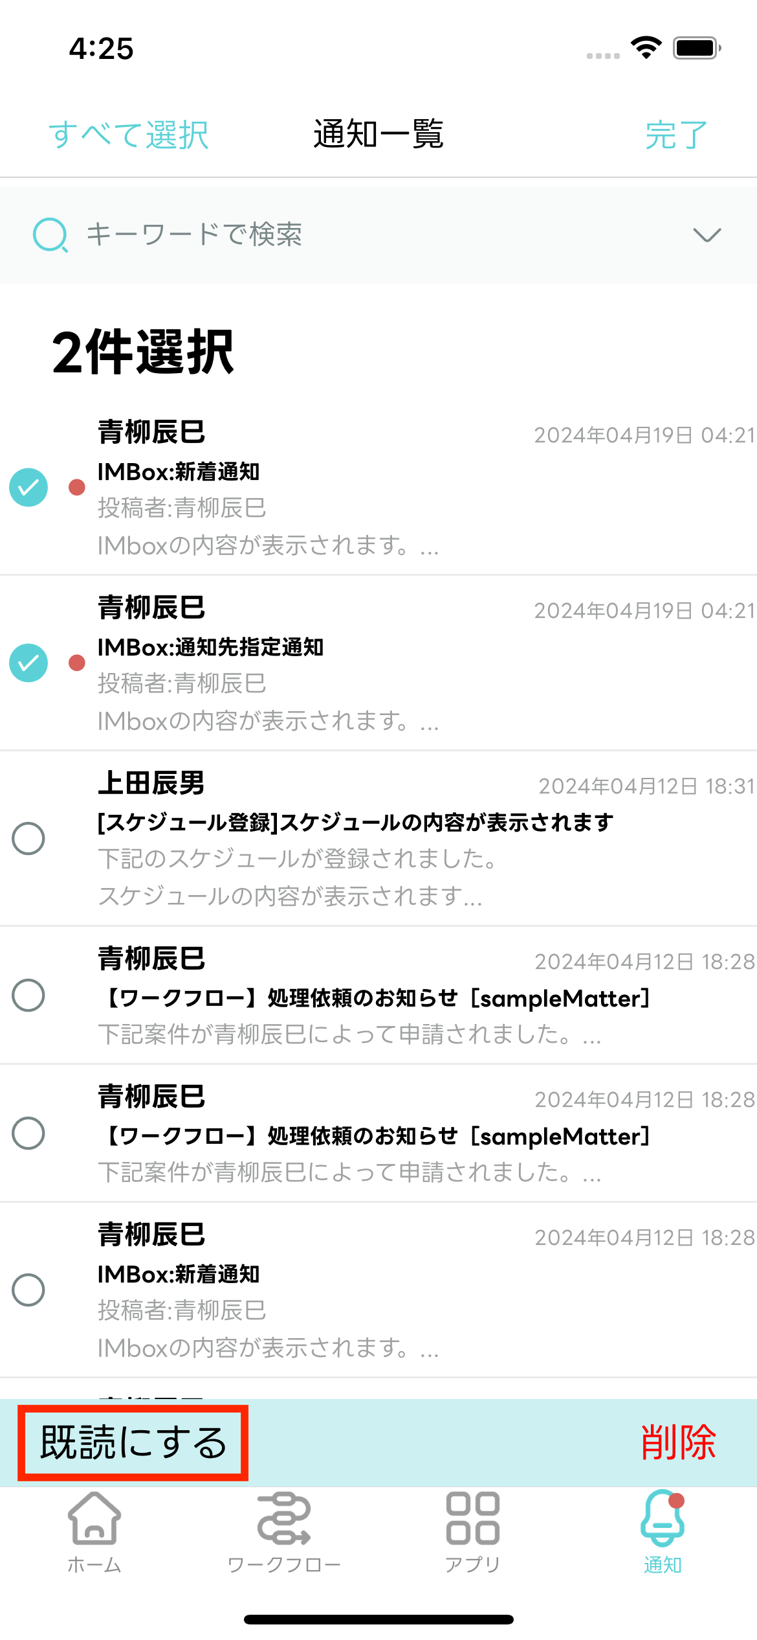Viewport: 757px width, 1640px height.
Task: Tap the search magnifier icon
Action: pyautogui.click(x=50, y=235)
